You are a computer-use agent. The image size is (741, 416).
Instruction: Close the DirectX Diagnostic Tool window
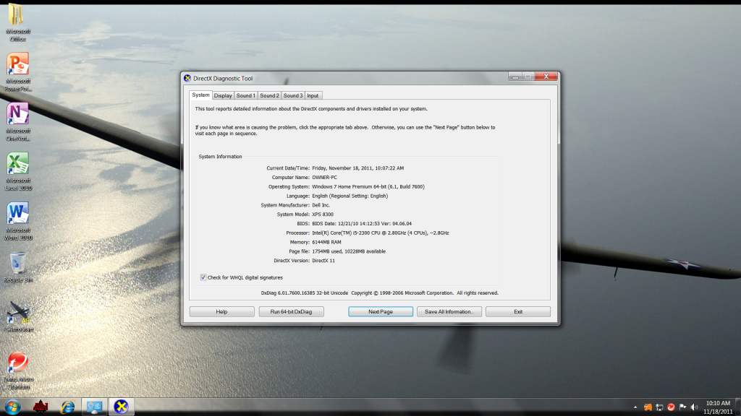tap(546, 77)
